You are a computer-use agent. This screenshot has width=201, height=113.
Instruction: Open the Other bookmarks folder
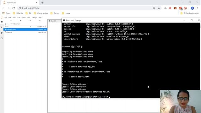(x=189, y=13)
